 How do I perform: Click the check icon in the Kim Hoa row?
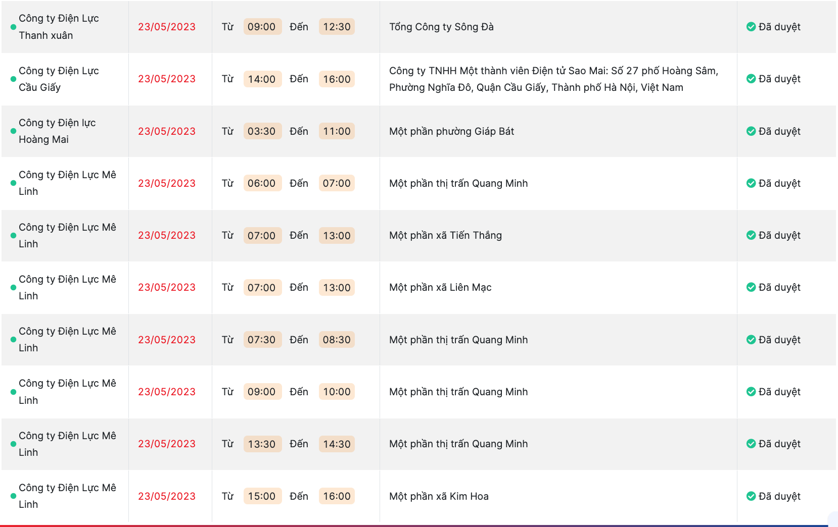point(751,496)
